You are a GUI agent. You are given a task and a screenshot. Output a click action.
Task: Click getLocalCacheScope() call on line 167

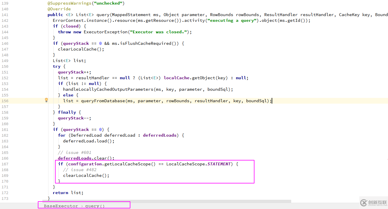point(130,164)
